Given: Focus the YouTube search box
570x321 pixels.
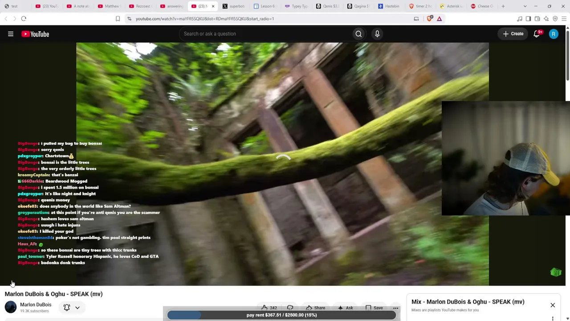Looking at the screenshot, I should click(266, 34).
